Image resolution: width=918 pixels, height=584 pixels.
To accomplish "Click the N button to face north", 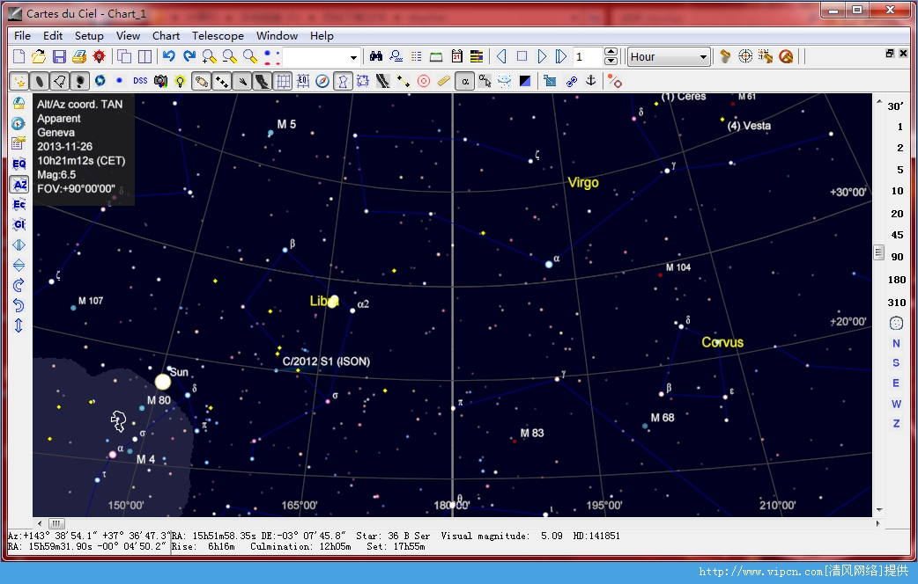I will click(896, 343).
